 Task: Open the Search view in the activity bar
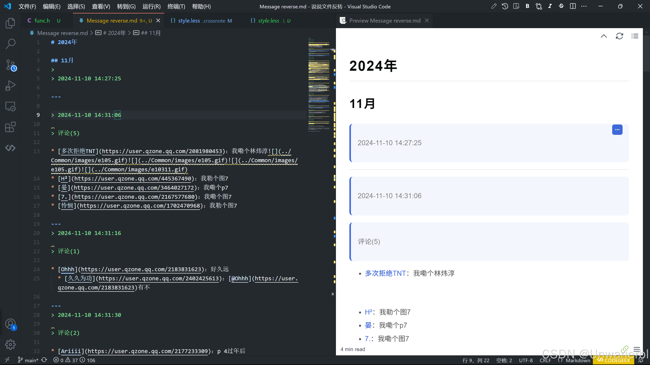10,44
